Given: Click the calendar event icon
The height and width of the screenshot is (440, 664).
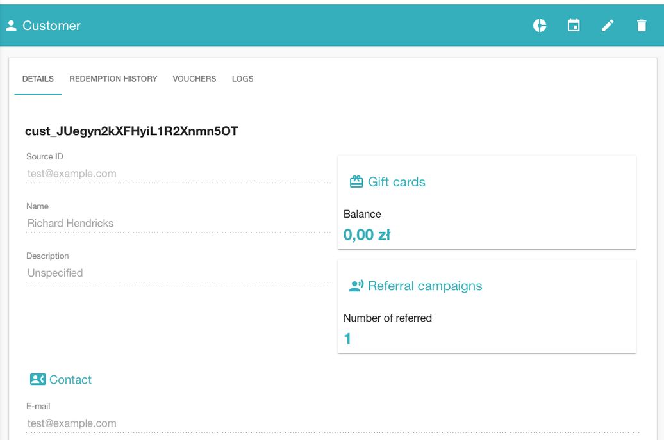Looking at the screenshot, I should pos(574,26).
